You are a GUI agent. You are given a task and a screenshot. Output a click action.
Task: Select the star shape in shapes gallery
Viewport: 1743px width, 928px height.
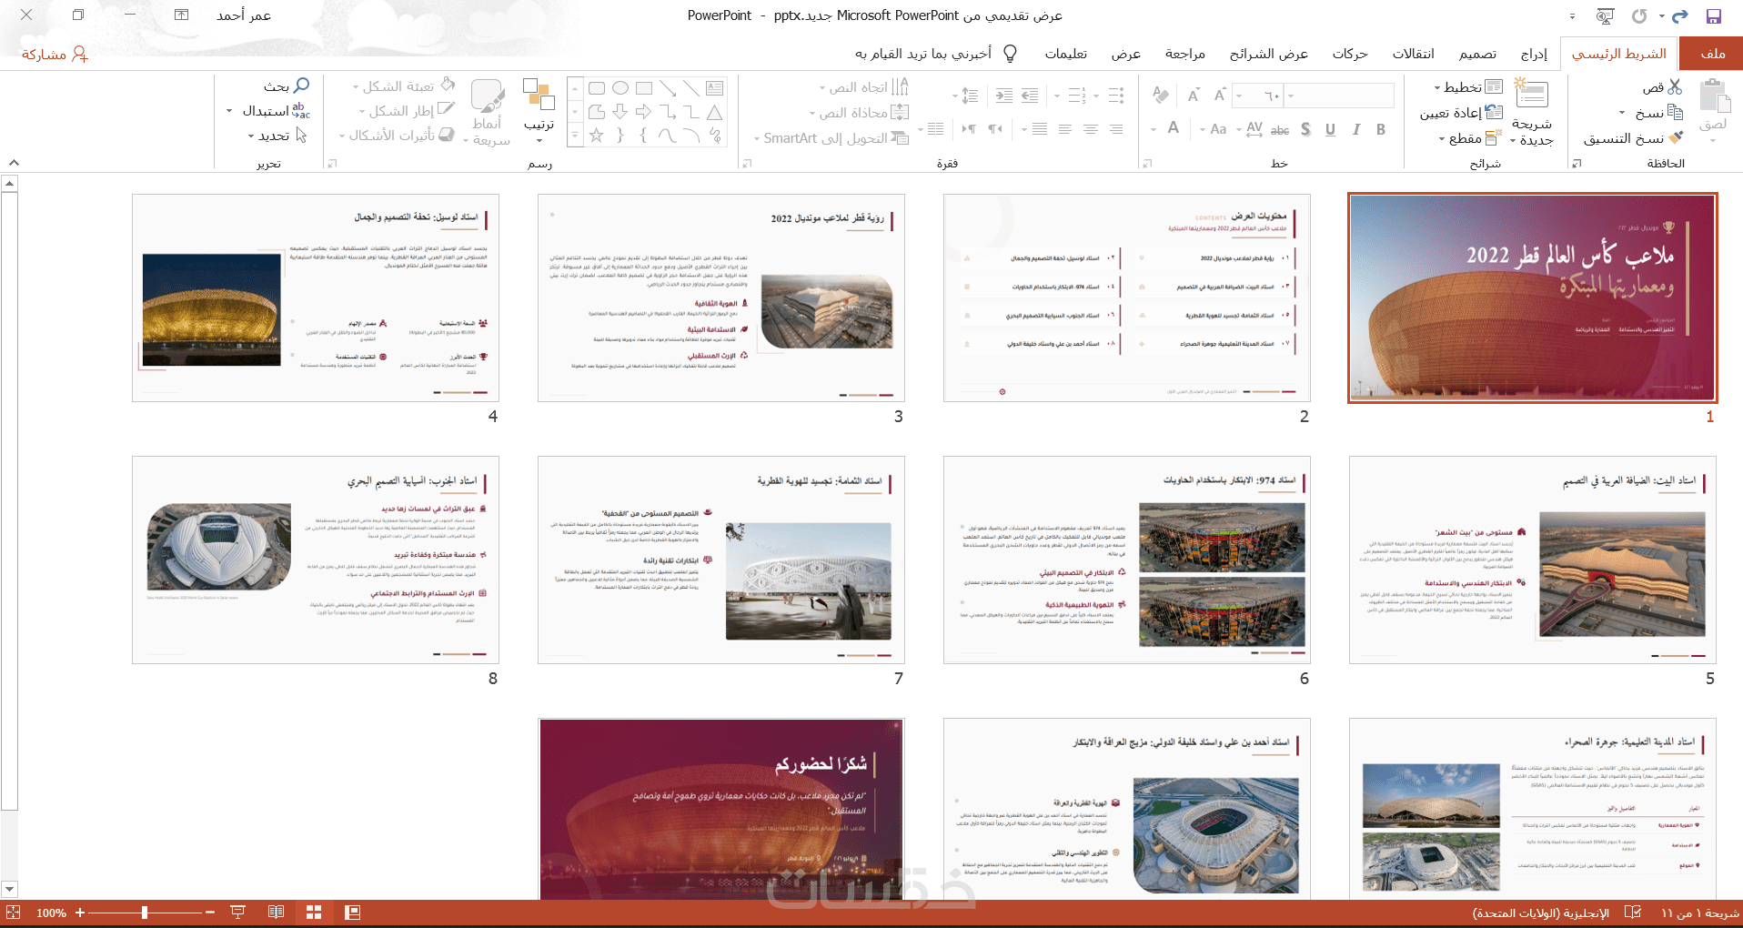coord(597,136)
